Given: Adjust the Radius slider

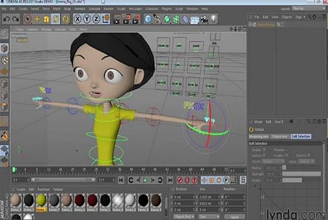Looking at the screenshot, I should pyautogui.click(x=302, y=168).
